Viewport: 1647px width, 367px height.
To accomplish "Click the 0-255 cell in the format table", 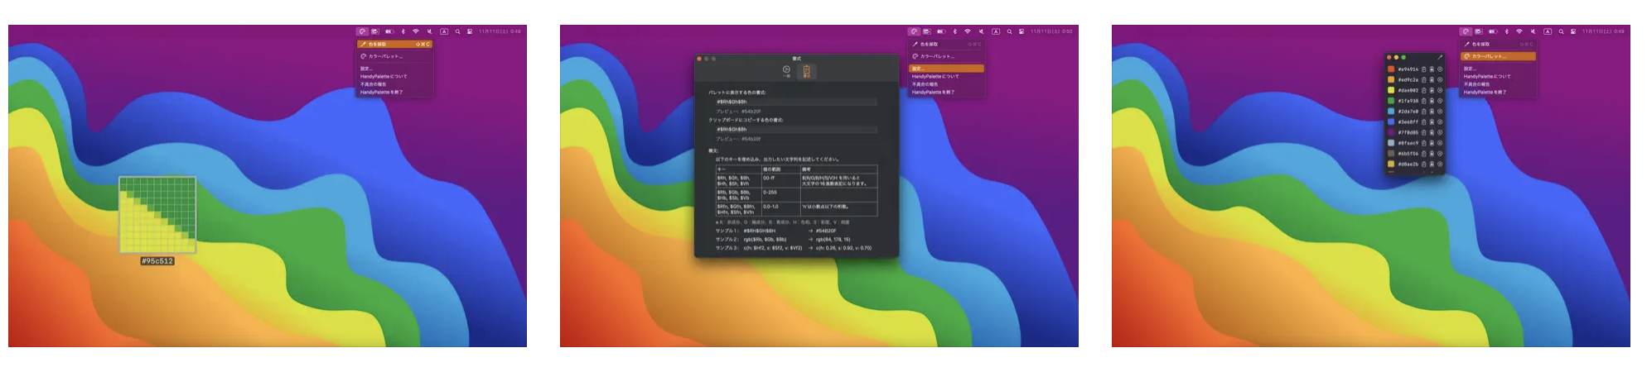I will pyautogui.click(x=780, y=195).
